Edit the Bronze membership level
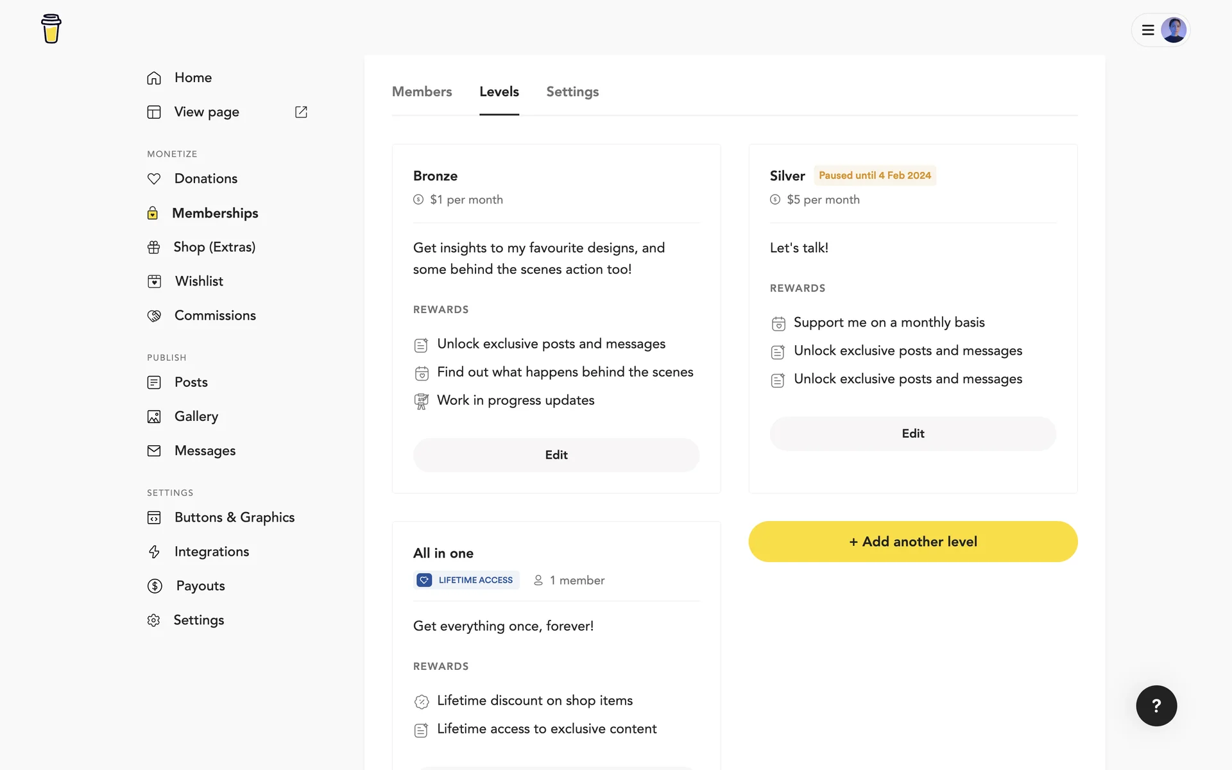 pyautogui.click(x=556, y=455)
